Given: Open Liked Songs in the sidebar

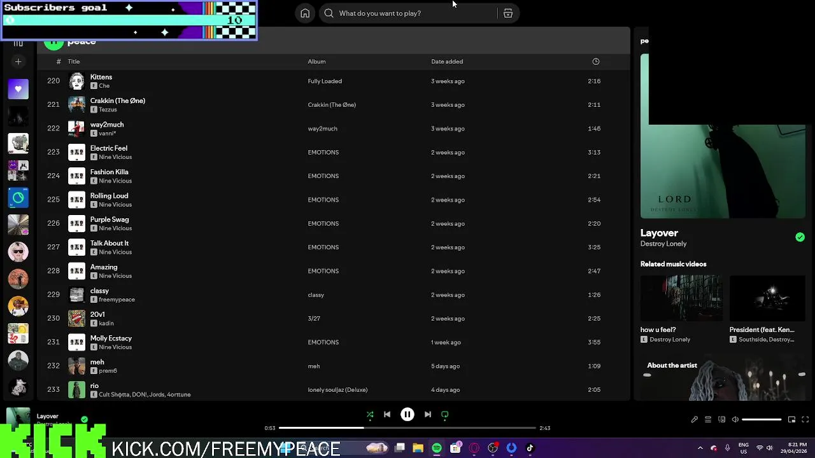Looking at the screenshot, I should 18,89.
